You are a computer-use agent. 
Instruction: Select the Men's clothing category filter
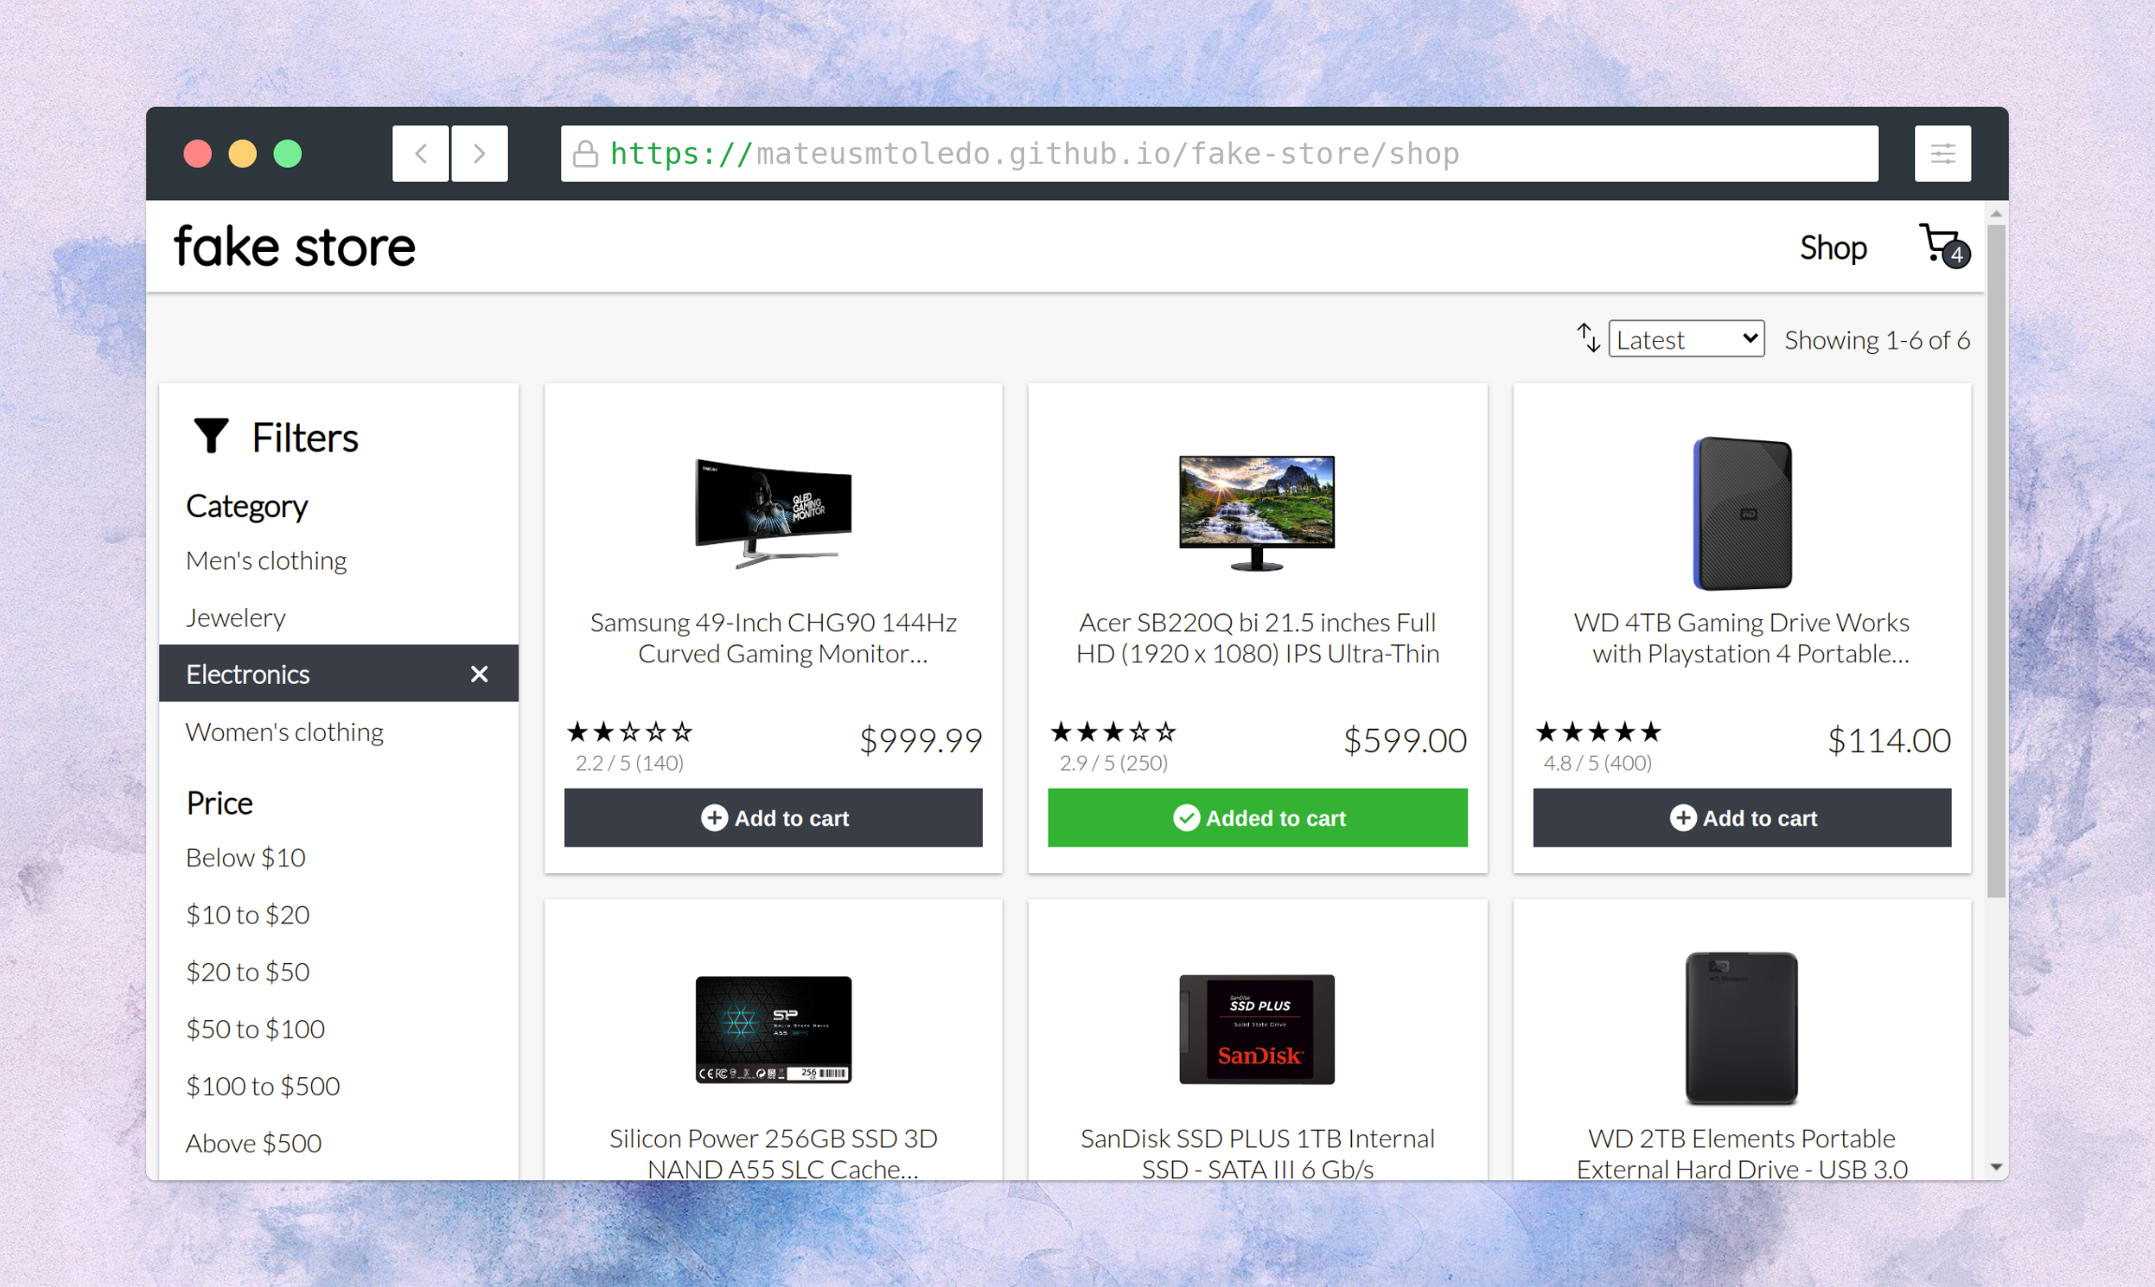point(266,560)
